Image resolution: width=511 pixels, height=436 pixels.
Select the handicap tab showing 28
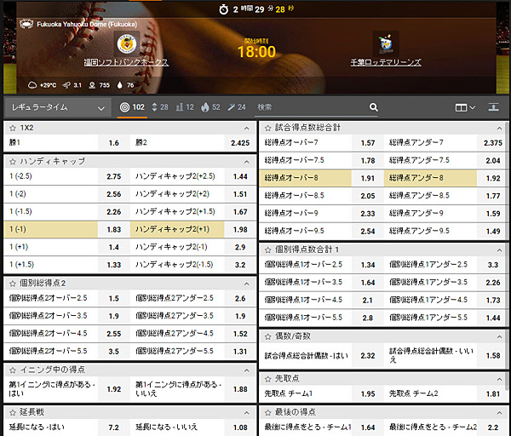coord(160,107)
